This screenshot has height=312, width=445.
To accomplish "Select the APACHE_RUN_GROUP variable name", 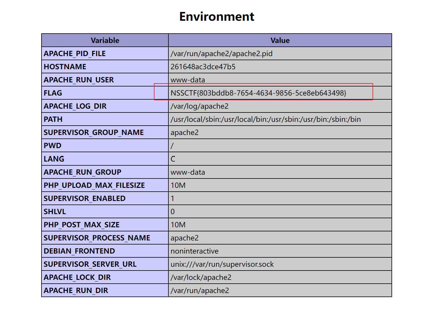I will coord(82,172).
